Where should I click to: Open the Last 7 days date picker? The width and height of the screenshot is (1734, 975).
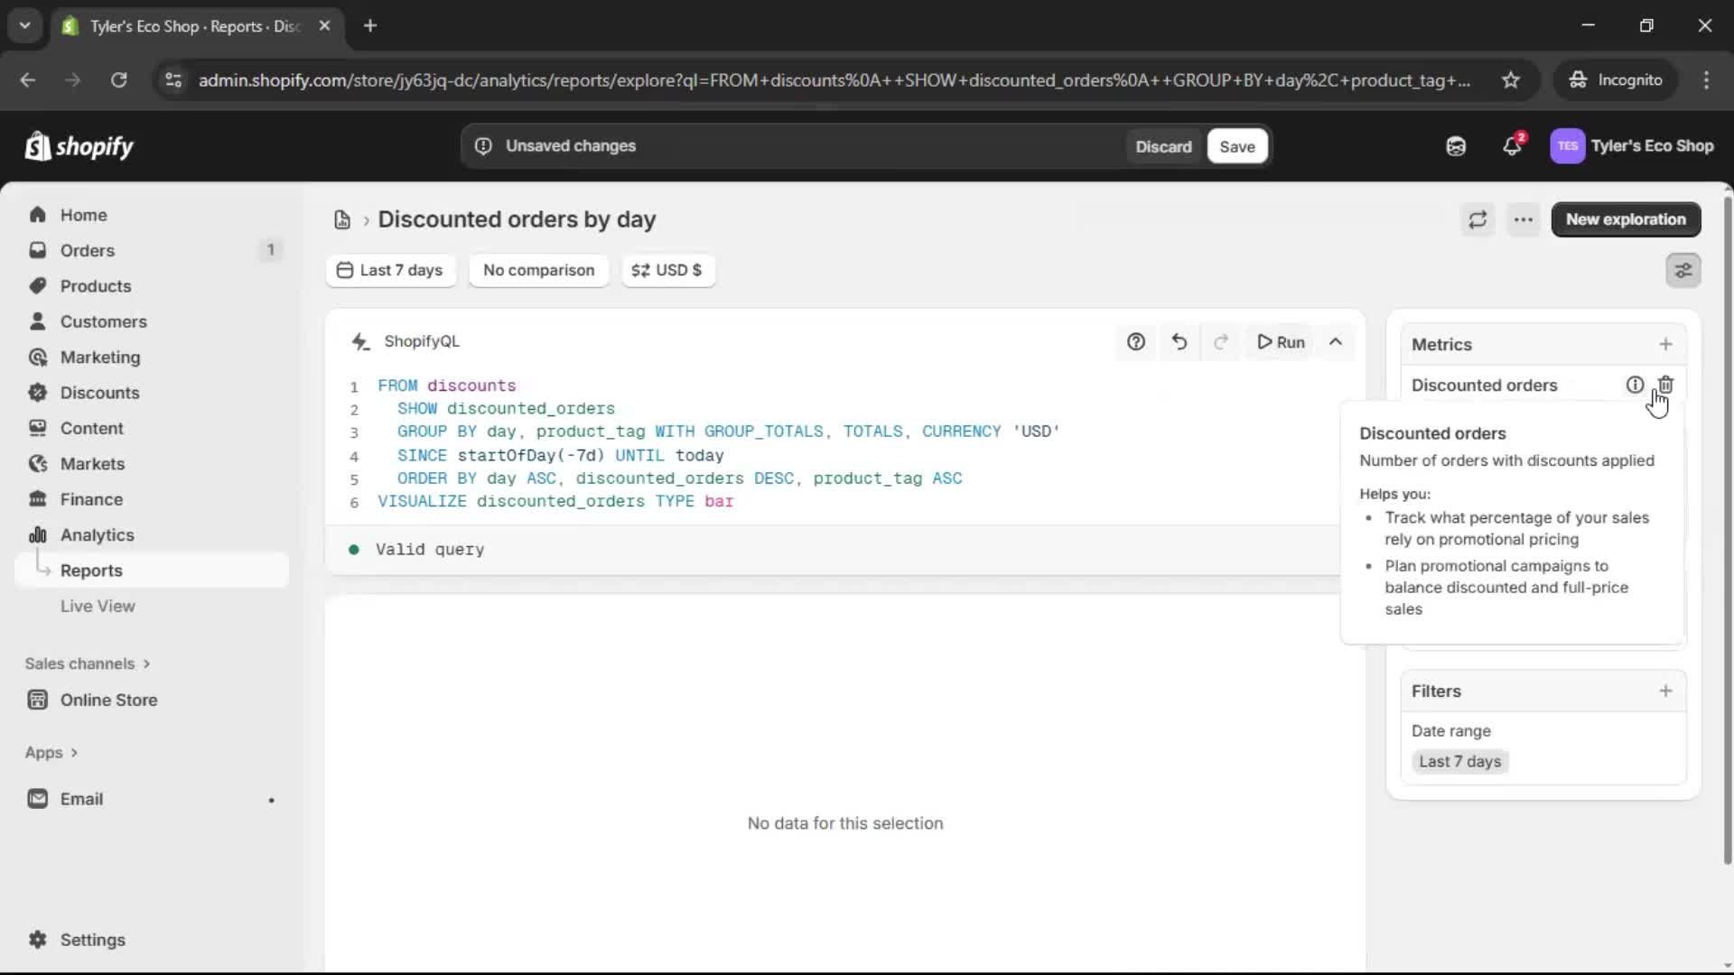coord(390,270)
